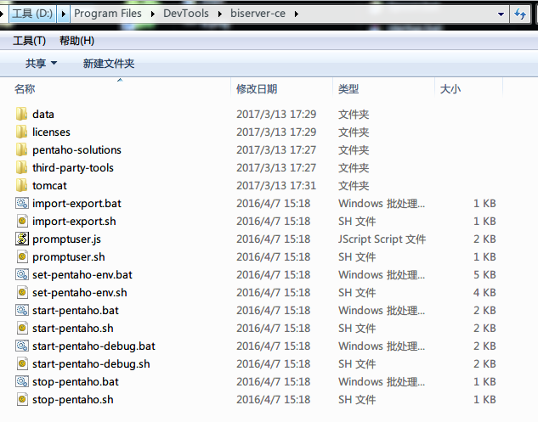Image resolution: width=538 pixels, height=422 pixels.
Task: Expand the arrow after biserver-ce breadcrumb
Action: click(297, 14)
